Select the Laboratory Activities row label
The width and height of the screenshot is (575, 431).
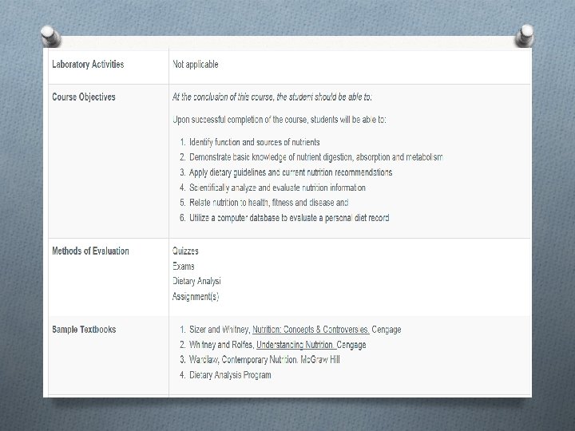click(88, 64)
